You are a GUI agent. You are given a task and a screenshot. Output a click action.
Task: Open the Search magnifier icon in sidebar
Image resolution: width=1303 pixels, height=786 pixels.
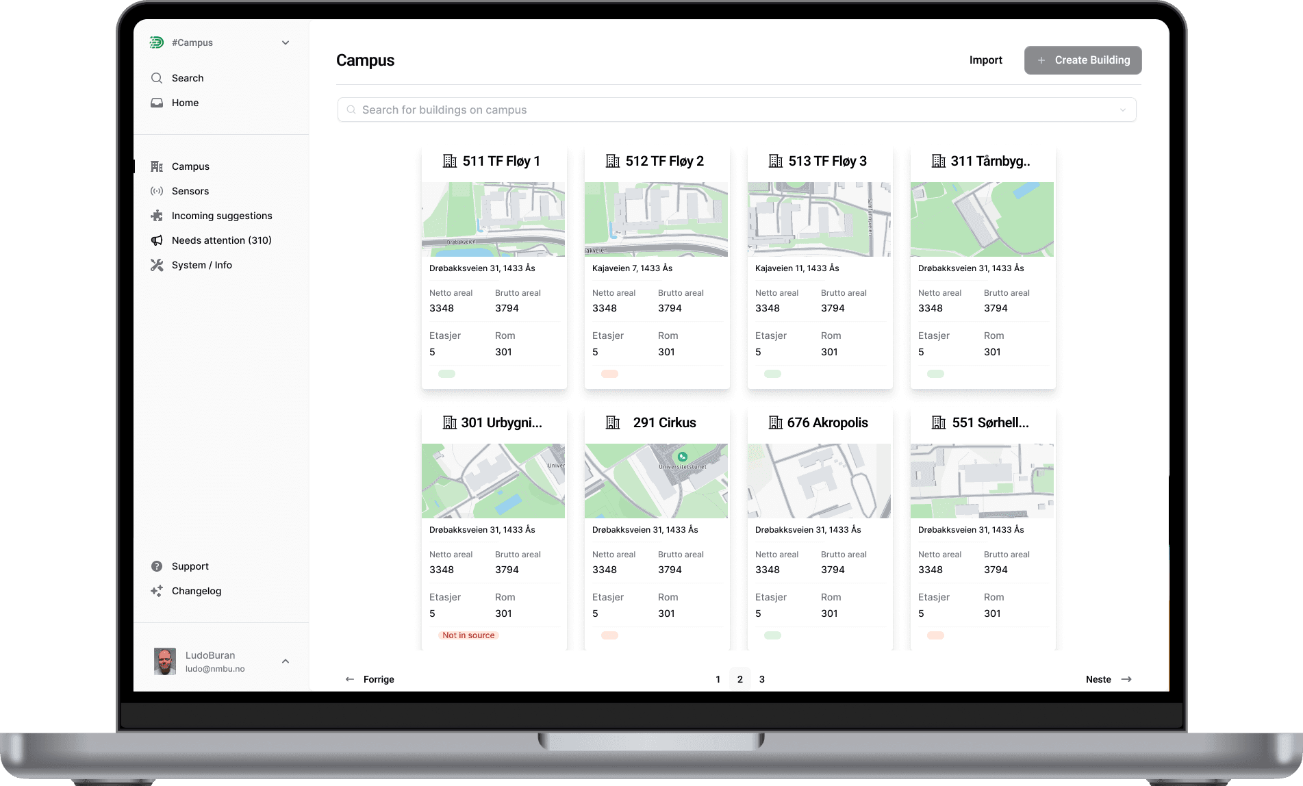tap(157, 78)
